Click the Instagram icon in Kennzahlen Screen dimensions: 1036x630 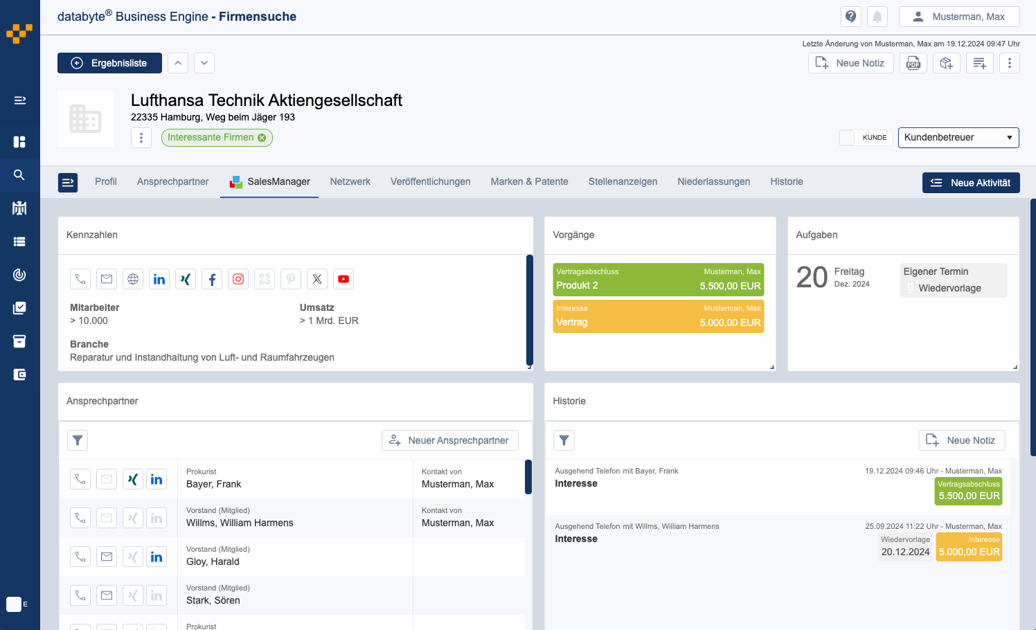click(x=238, y=279)
